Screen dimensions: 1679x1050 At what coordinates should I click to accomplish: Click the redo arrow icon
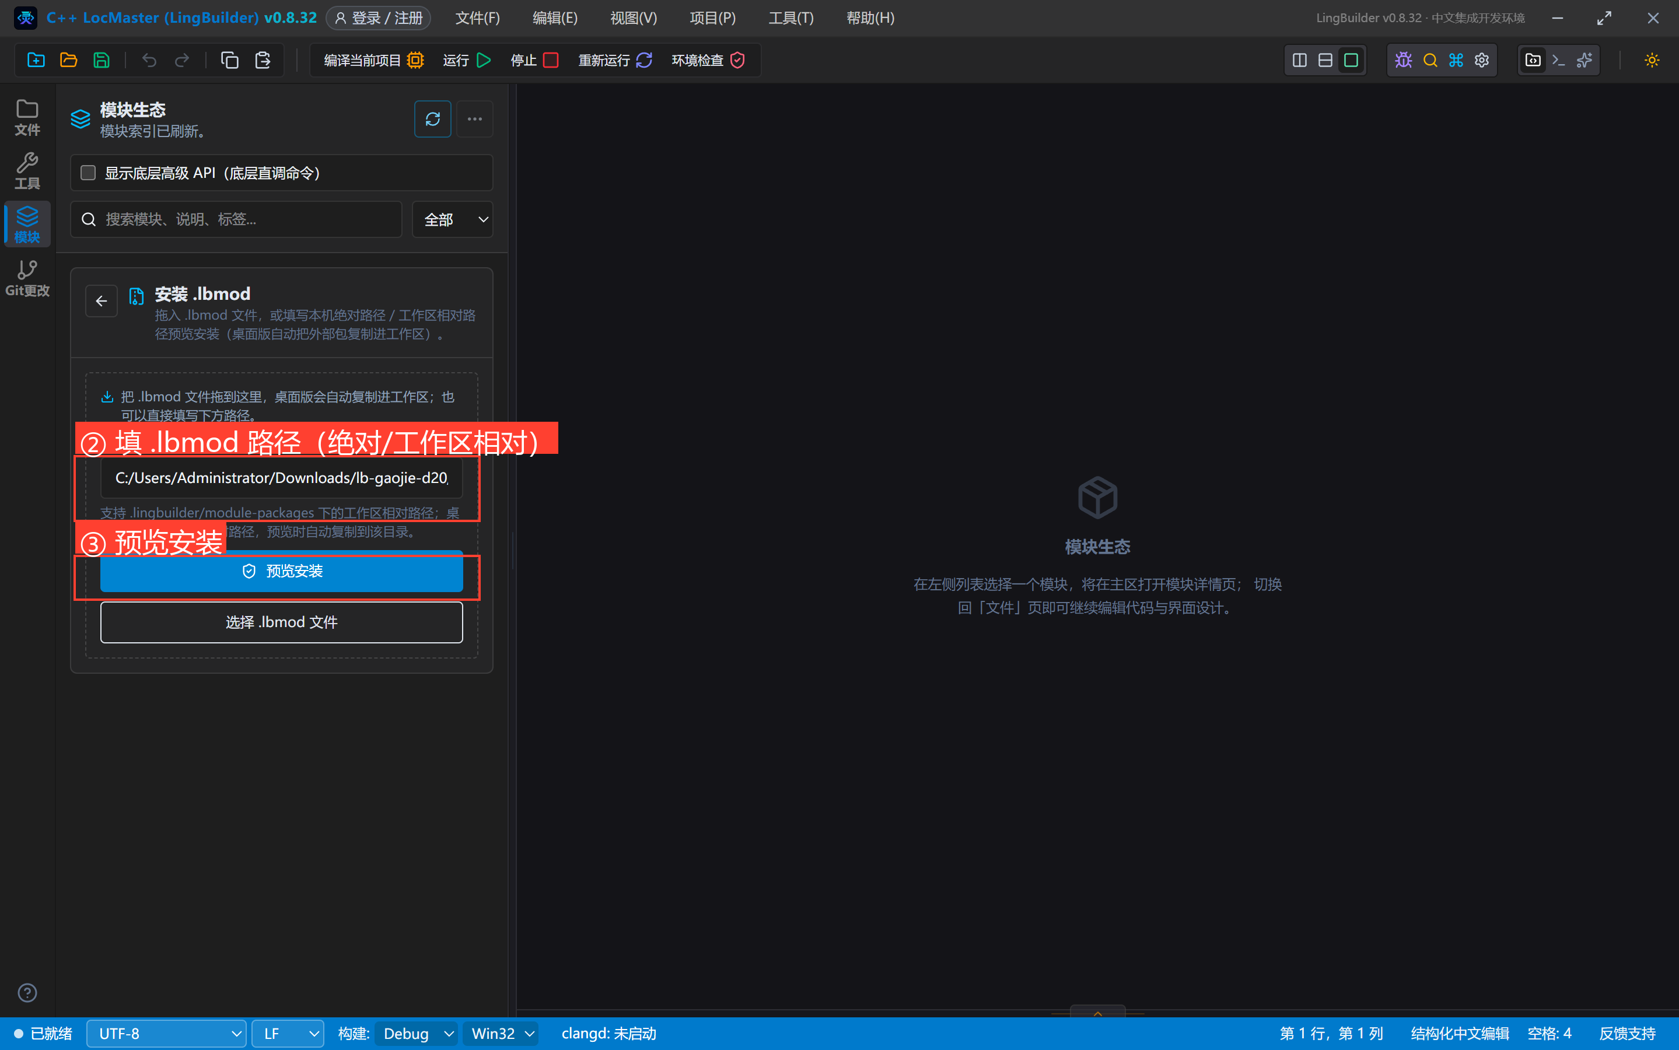(x=182, y=60)
